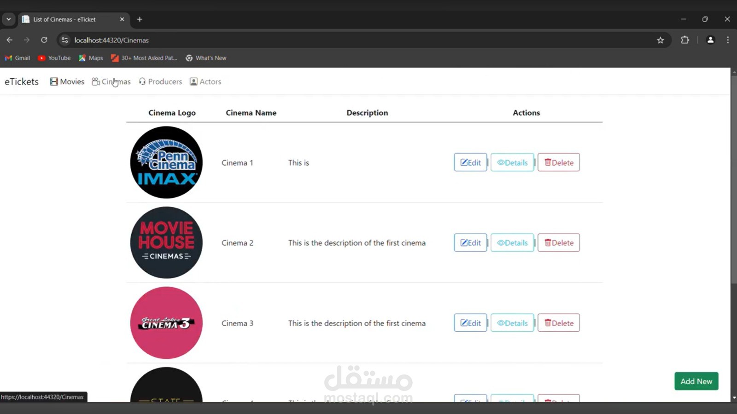Click the Penn Cinema IMAX logo
The image size is (737, 414).
tap(166, 162)
